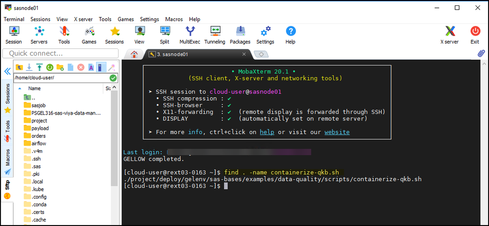Select the airflow folder in file list
Viewport: 489px width, 226px height.
[39, 143]
